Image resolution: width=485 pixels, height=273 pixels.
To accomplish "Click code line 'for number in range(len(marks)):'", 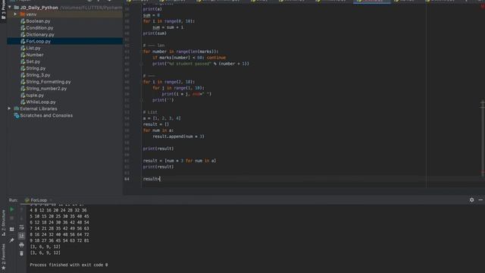I will pyautogui.click(x=180, y=52).
